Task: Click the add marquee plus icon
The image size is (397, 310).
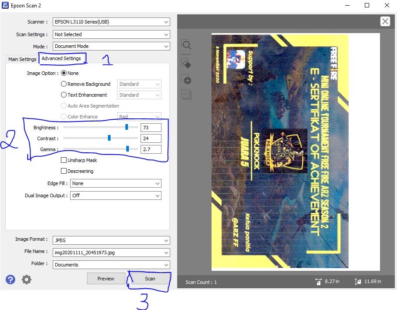Action: click(x=187, y=79)
